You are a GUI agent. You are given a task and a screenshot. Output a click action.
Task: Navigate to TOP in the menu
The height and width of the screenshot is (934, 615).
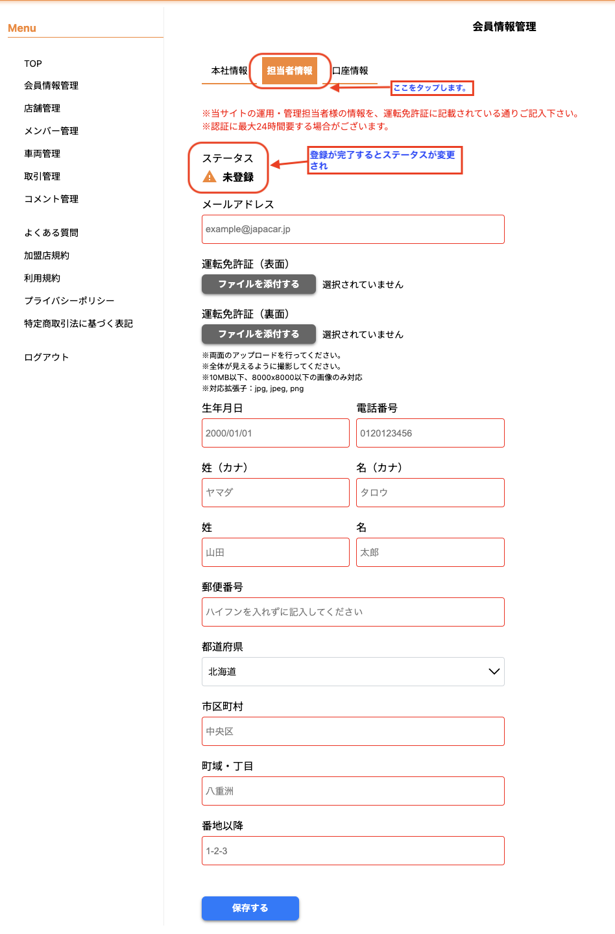click(x=33, y=64)
